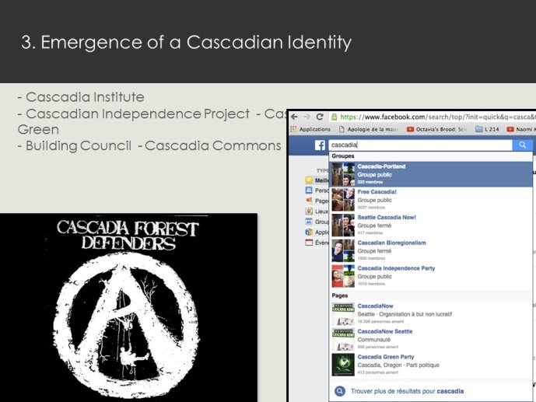
Task: Click the Applications filter cube icon
Action: tap(309, 232)
